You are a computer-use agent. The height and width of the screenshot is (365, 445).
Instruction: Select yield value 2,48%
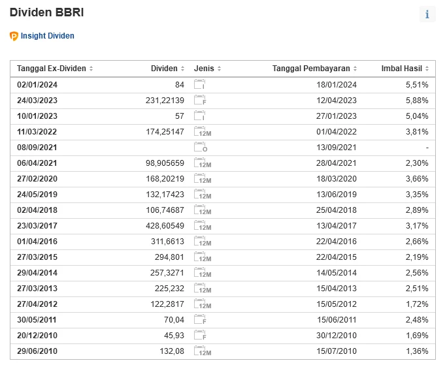417,320
